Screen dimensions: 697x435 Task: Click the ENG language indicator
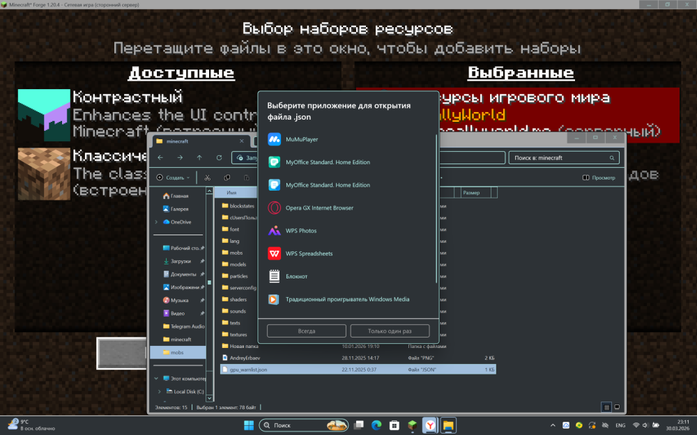(x=620, y=425)
